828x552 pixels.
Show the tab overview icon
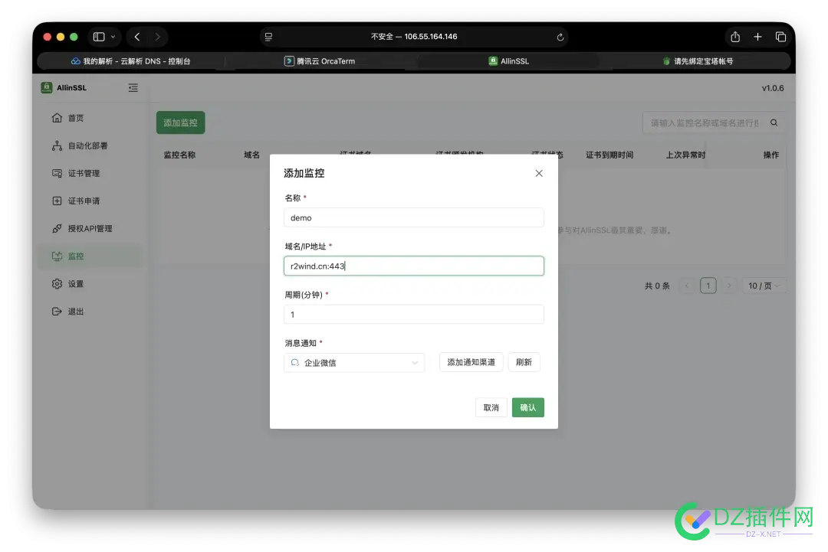click(x=780, y=37)
